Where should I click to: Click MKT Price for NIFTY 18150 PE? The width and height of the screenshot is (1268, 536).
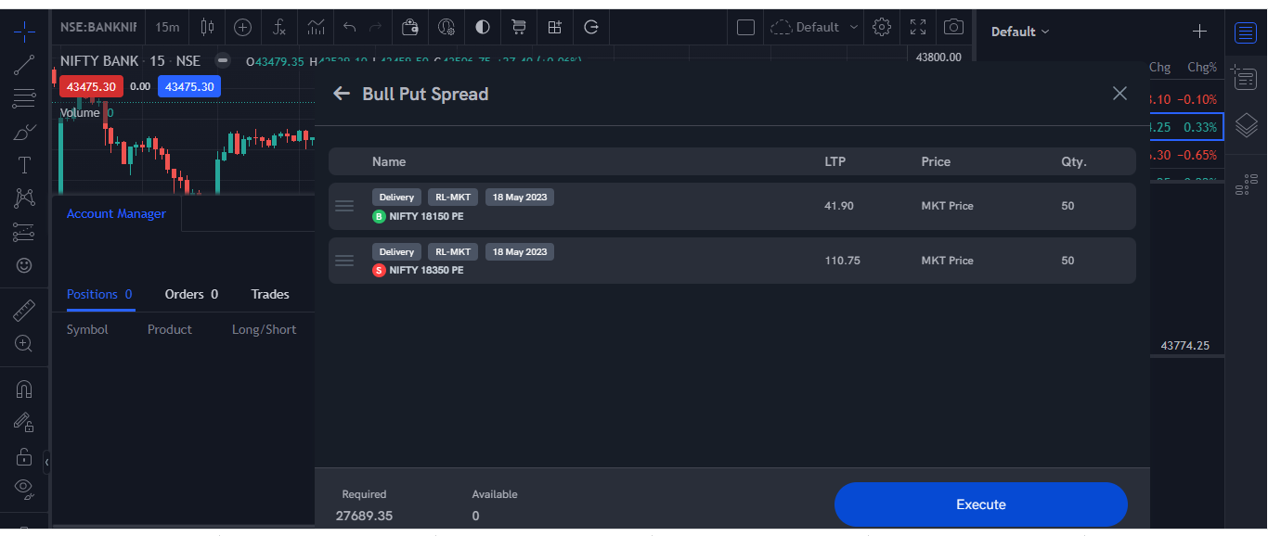948,206
